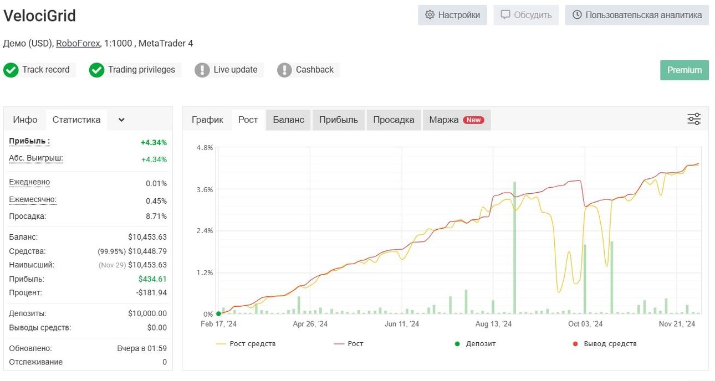Follow the RoboForex broker link

click(x=78, y=43)
